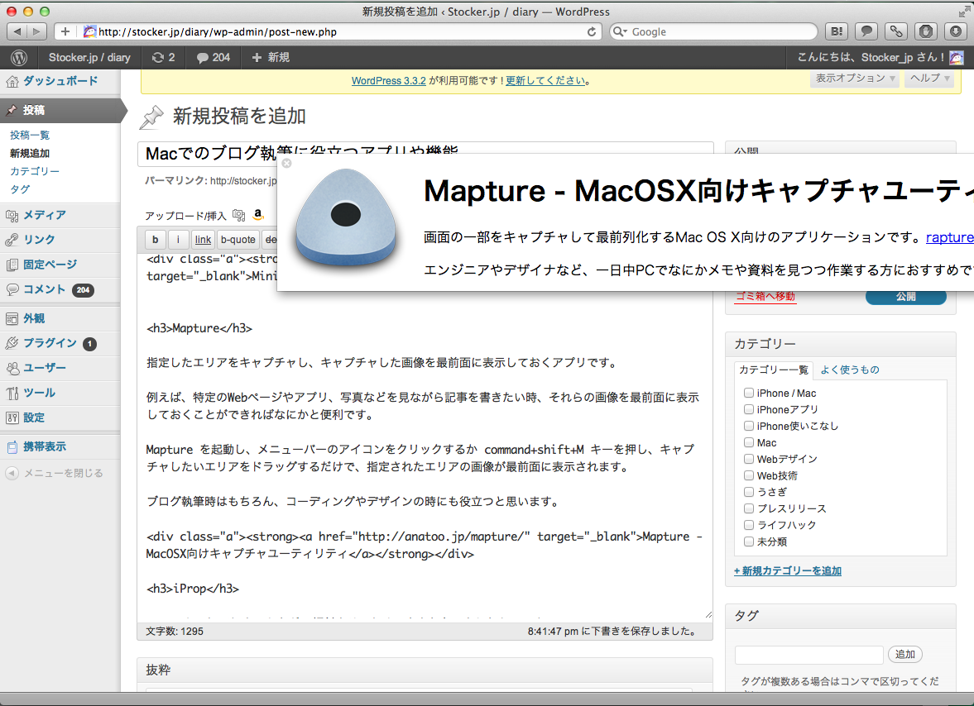Apply bold formatting with the b button

coord(154,239)
